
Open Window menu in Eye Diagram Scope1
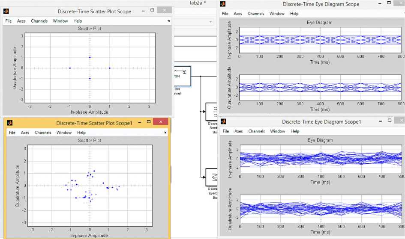(x=277, y=131)
